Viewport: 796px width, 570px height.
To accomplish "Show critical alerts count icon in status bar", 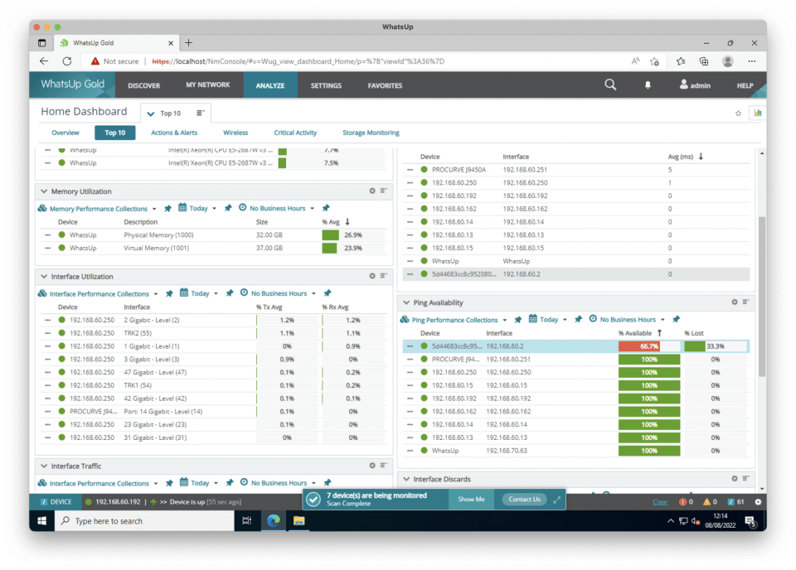I will 682,502.
